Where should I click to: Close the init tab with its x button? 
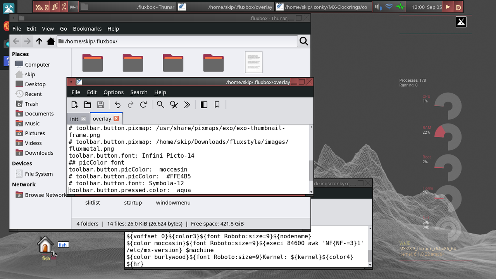[x=83, y=119]
